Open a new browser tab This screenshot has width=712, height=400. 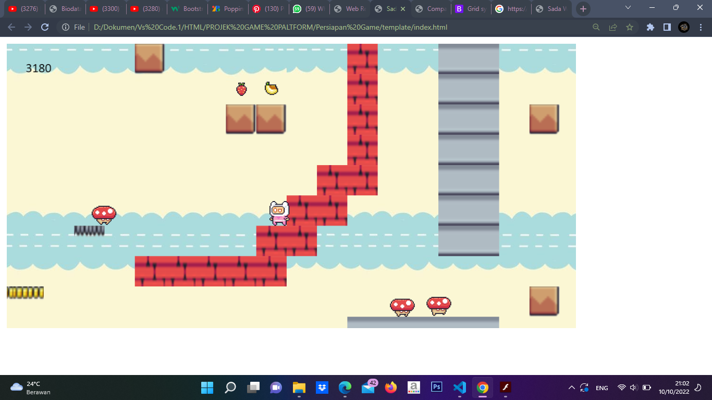click(583, 9)
